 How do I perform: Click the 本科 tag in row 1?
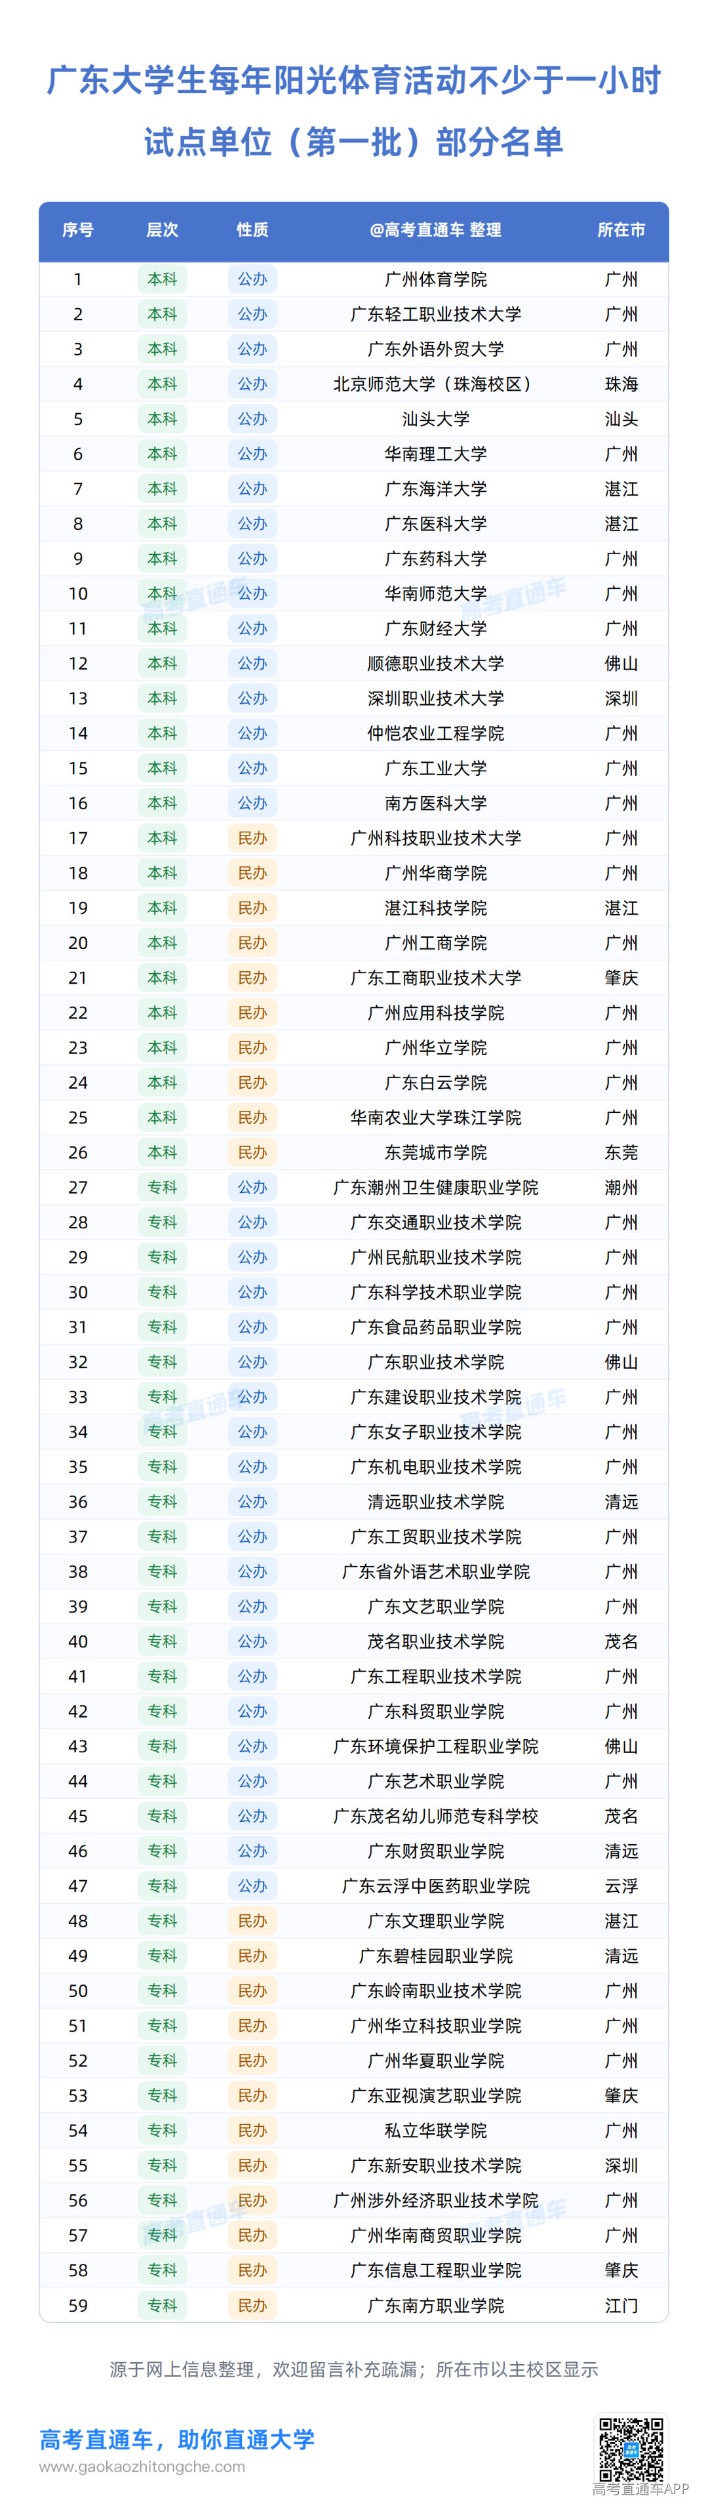162,279
